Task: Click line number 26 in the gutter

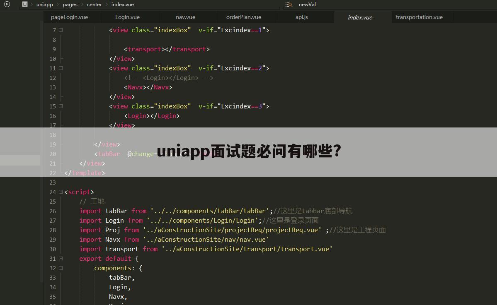Action: pyautogui.click(x=53, y=211)
